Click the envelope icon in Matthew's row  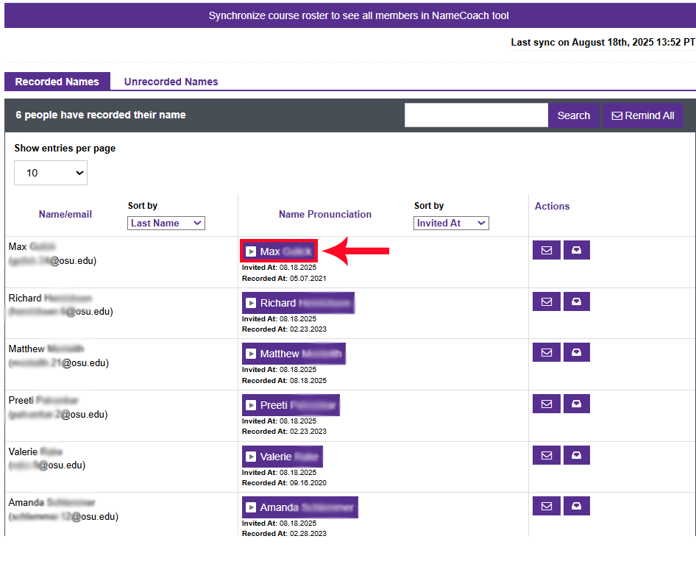[546, 352]
